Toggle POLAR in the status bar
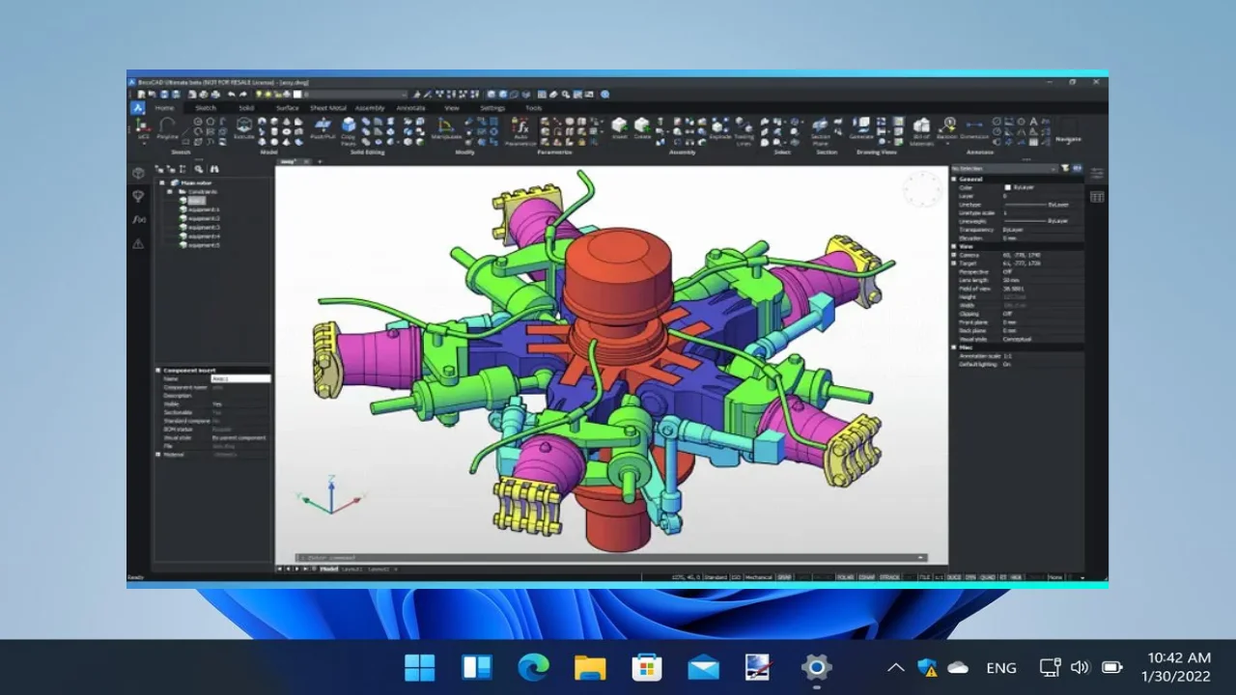The image size is (1236, 695). 845,577
